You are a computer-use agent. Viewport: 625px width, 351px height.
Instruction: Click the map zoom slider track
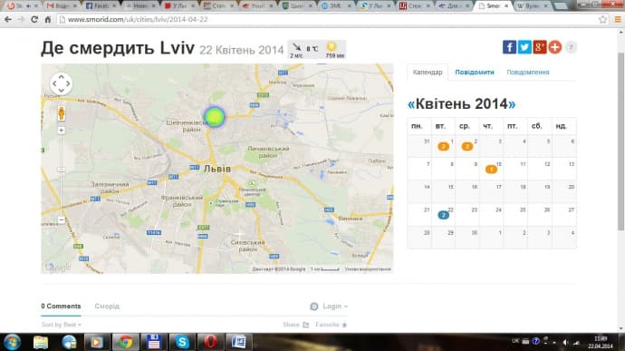pyautogui.click(x=61, y=175)
